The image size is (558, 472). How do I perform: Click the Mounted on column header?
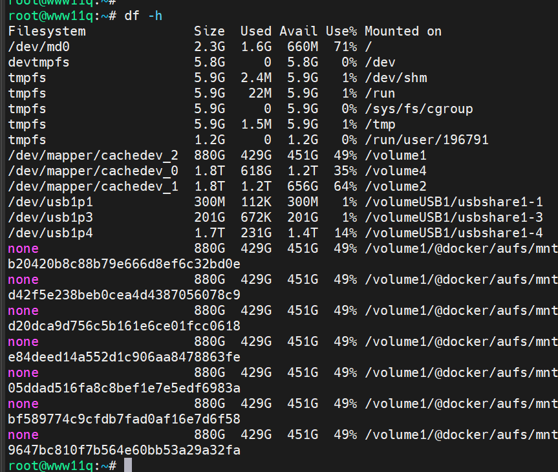pyautogui.click(x=403, y=31)
